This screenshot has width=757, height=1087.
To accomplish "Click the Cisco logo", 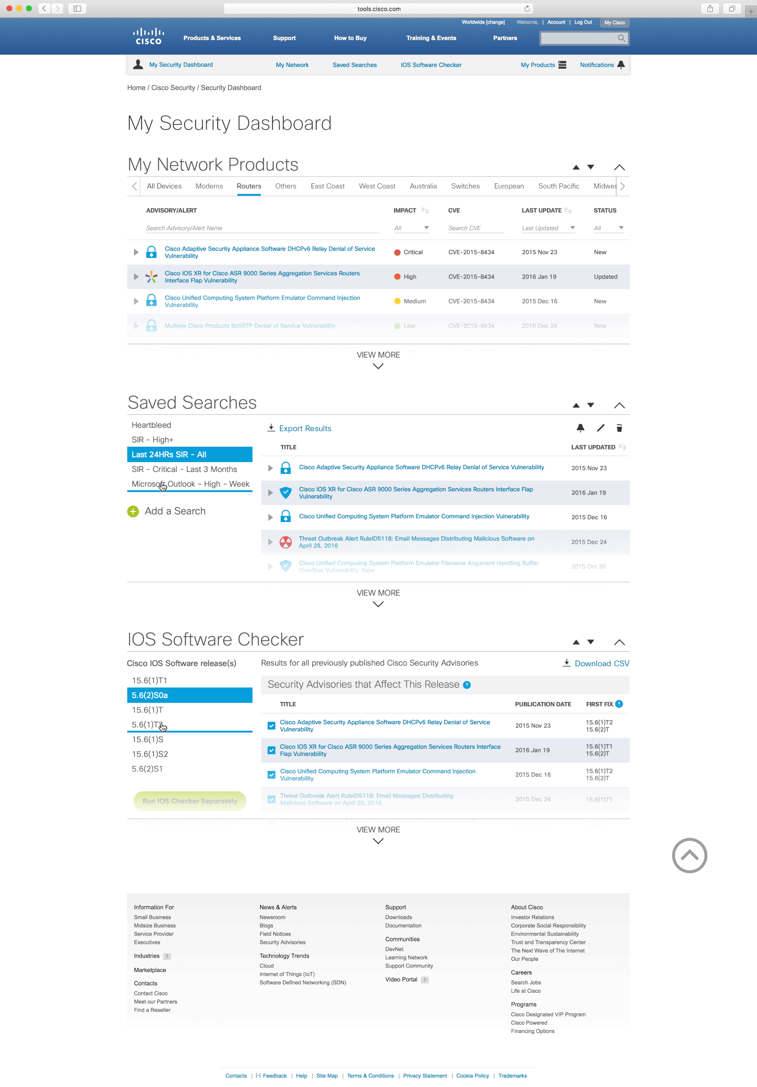I will 149,36.
